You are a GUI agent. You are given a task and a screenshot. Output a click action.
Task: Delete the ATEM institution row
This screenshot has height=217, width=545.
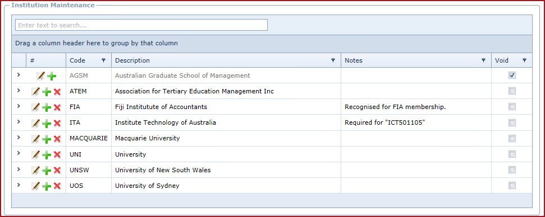tap(57, 92)
